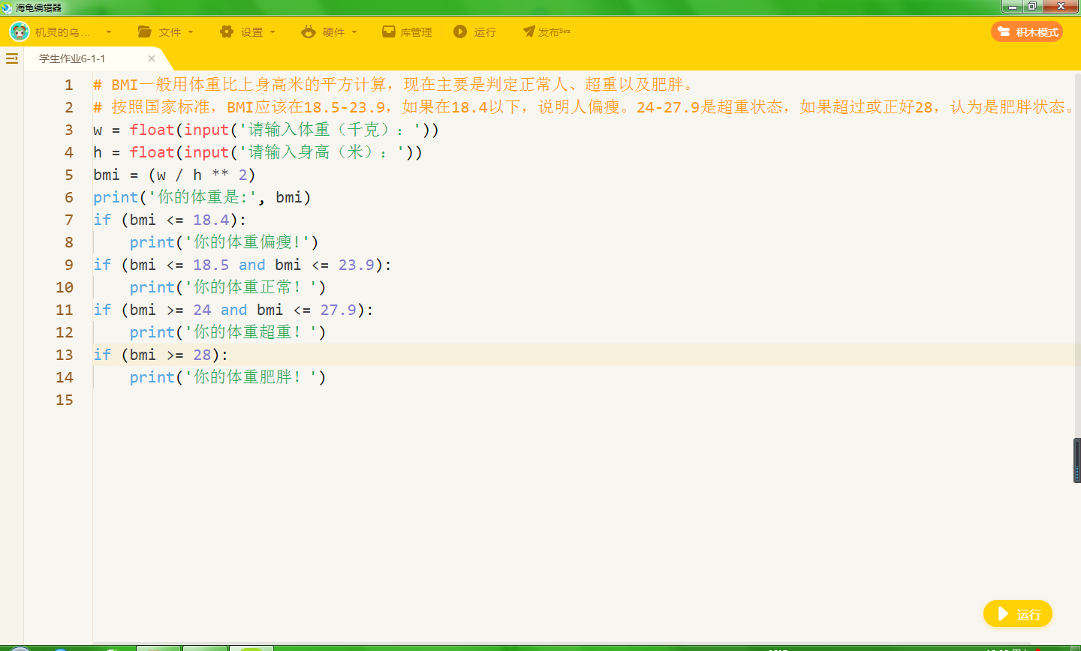
Task: Click line number 5 in the gutter
Action: (x=69, y=175)
